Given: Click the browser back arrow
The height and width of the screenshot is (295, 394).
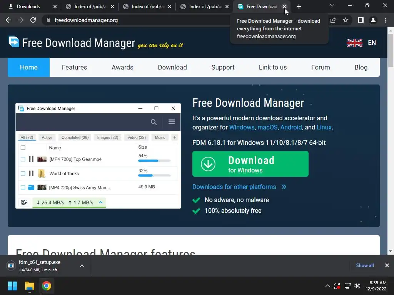Looking at the screenshot, I should coord(8,20).
